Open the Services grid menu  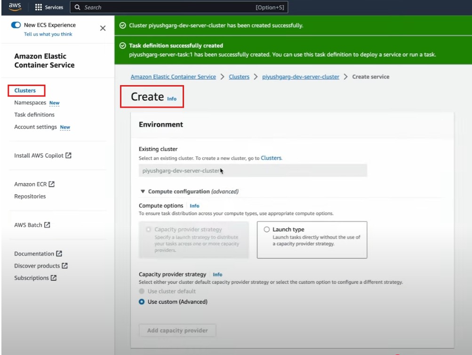pos(49,8)
